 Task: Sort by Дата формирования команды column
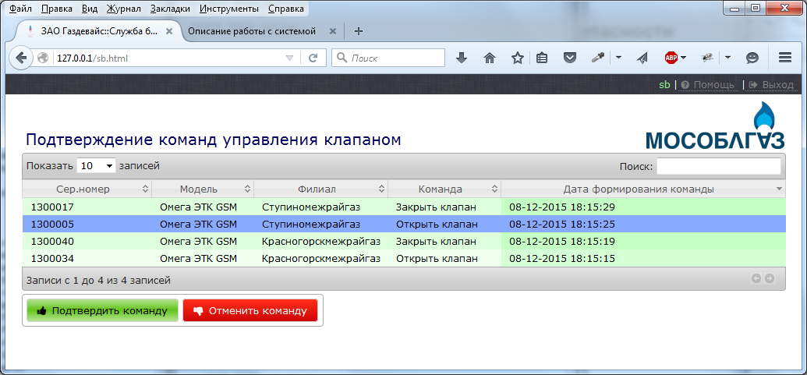(x=643, y=189)
